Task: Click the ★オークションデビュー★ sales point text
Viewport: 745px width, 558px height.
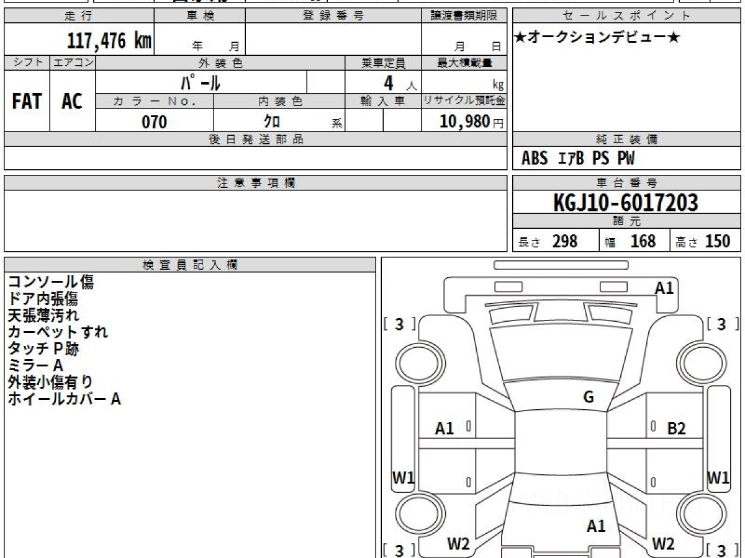Action: [597, 38]
